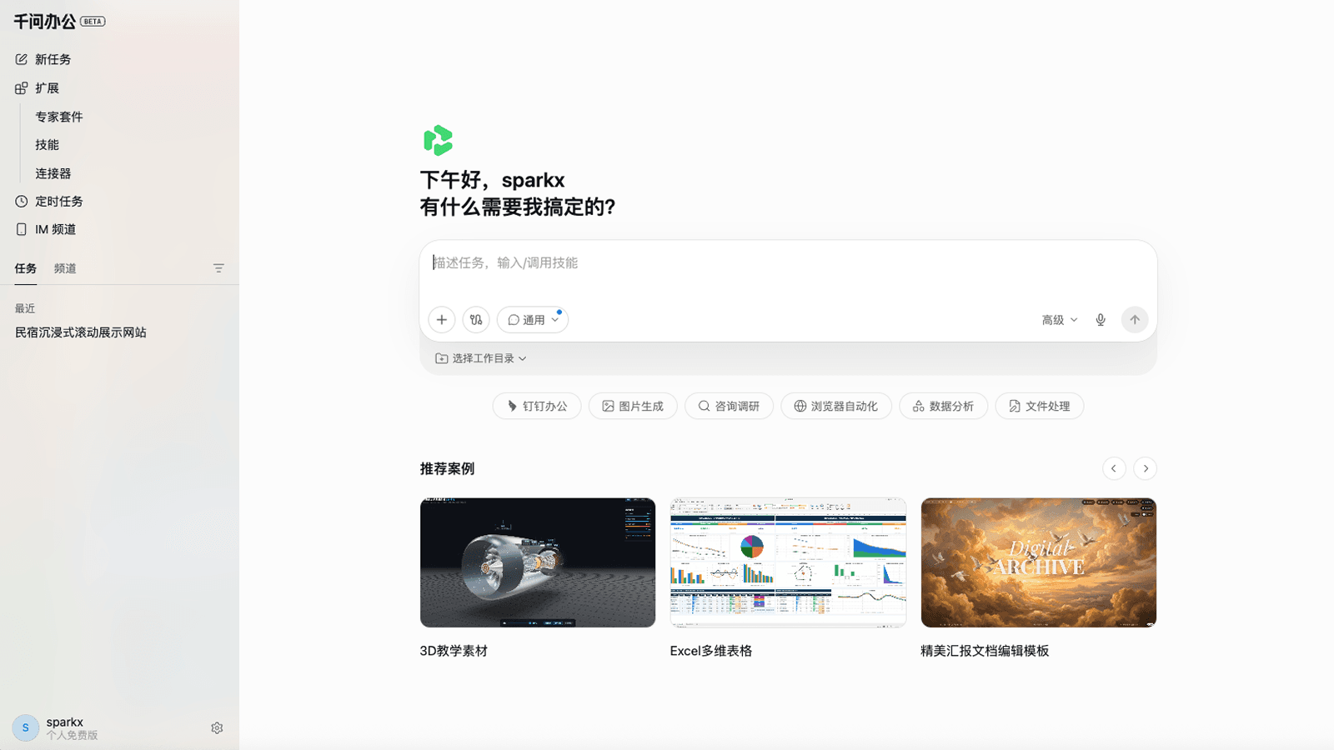
Task: Open the 通用 mode dropdown
Action: 533,320
